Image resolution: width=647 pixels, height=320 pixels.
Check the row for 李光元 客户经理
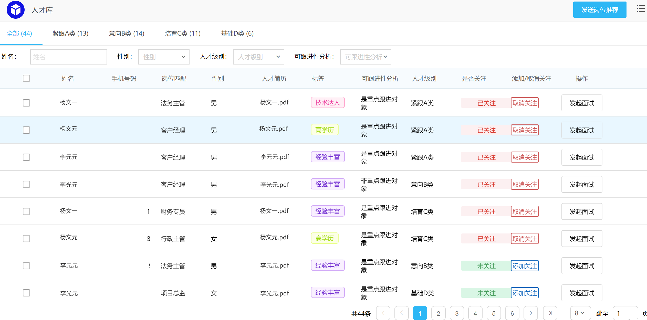click(x=26, y=184)
